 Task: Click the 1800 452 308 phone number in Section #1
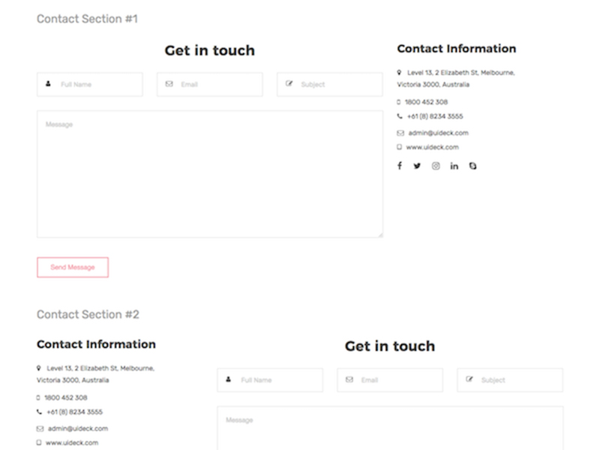point(426,102)
